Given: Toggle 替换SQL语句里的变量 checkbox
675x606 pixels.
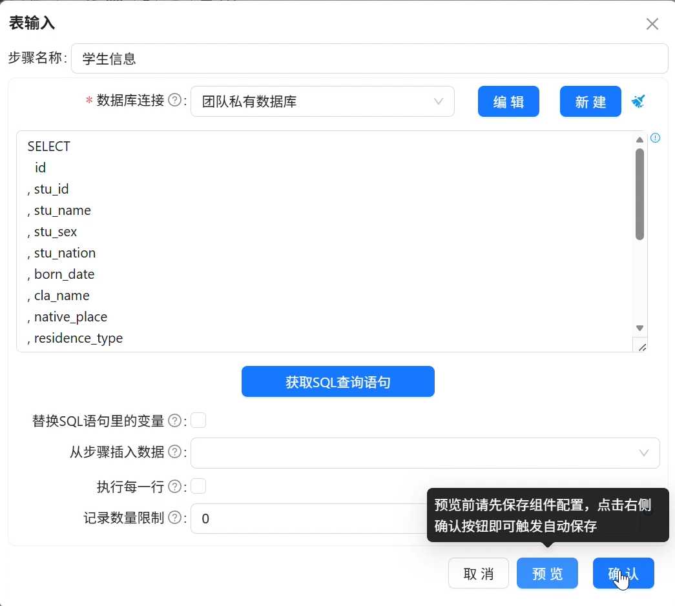Looking at the screenshot, I should point(198,420).
